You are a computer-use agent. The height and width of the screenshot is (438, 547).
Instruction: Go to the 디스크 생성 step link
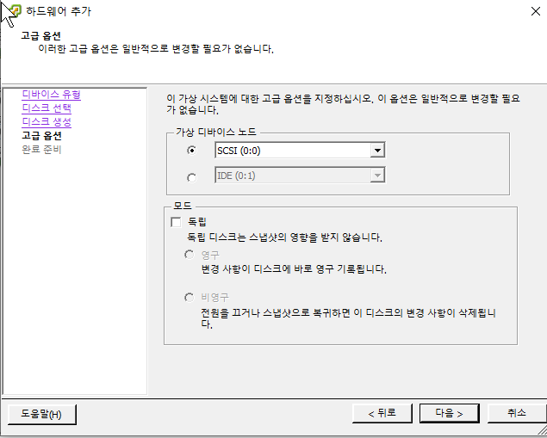pos(47,121)
